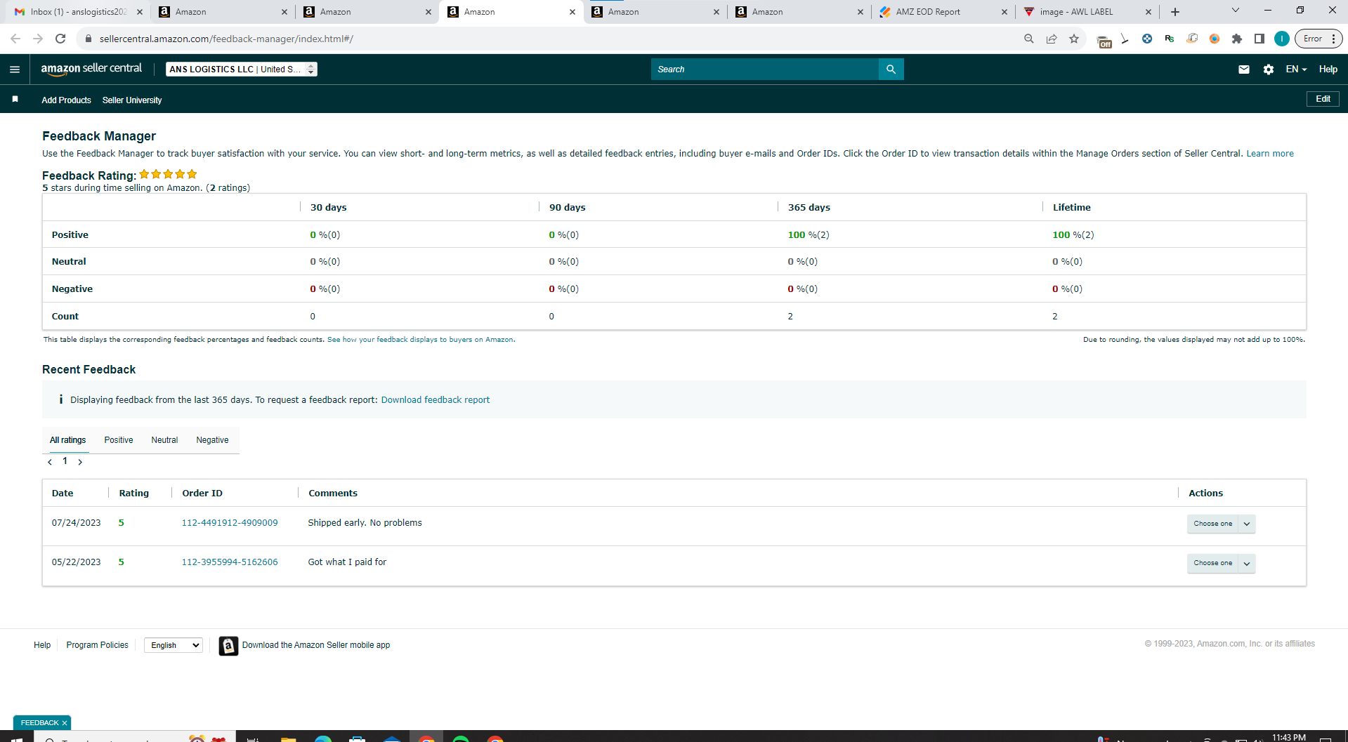
Task: Expand the action arrow for order 112-3955994-5162606
Action: pyautogui.click(x=1247, y=563)
